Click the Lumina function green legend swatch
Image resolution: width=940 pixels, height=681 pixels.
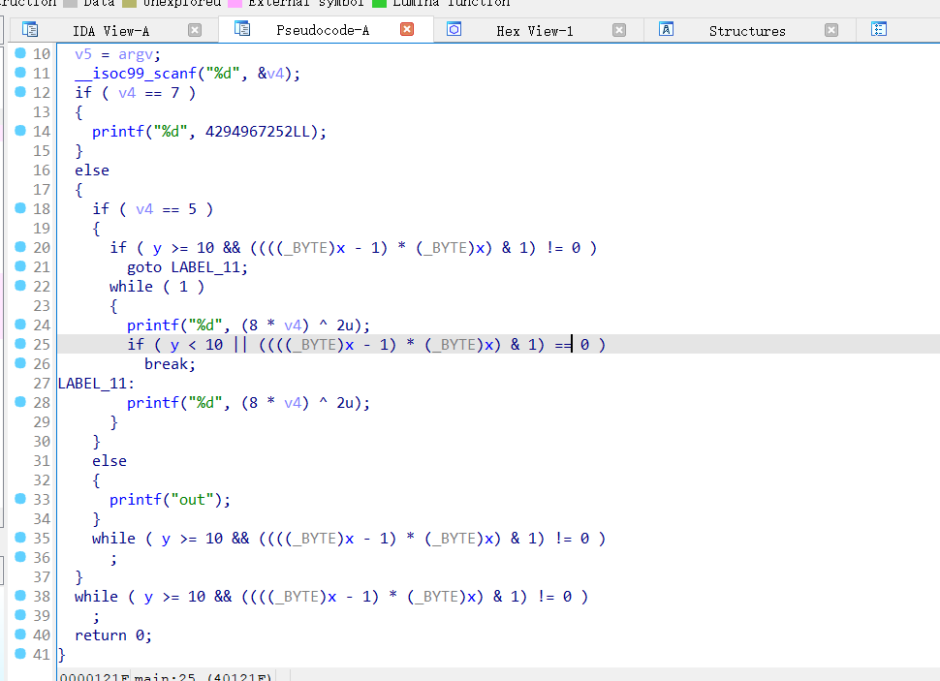pos(379,3)
